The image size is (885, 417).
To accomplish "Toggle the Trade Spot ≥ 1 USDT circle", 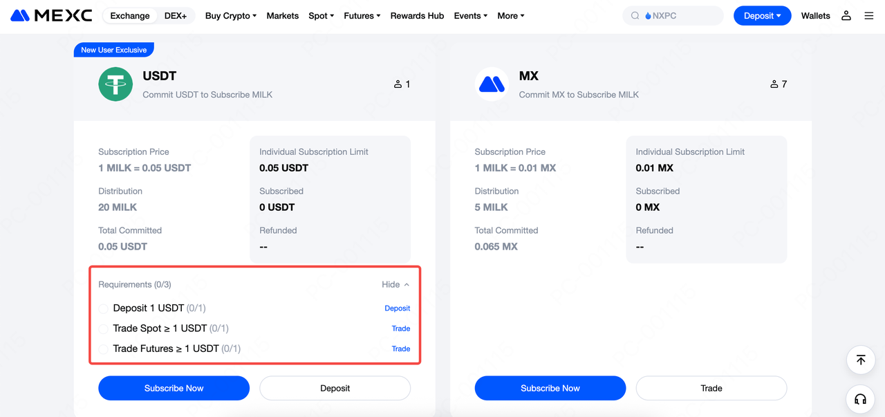I will [x=104, y=328].
